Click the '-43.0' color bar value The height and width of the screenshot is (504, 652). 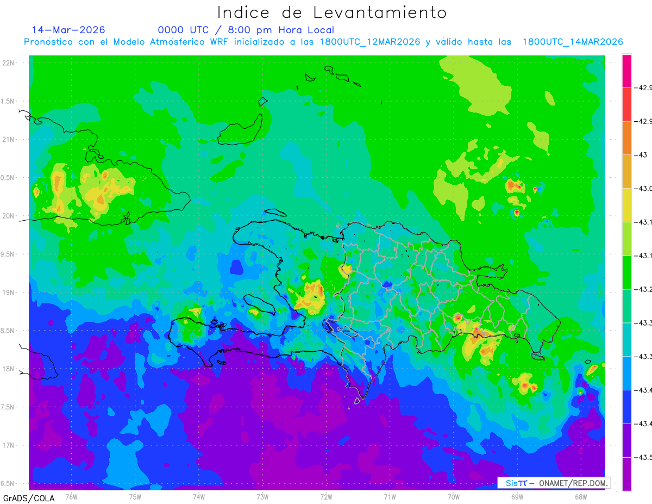point(644,189)
